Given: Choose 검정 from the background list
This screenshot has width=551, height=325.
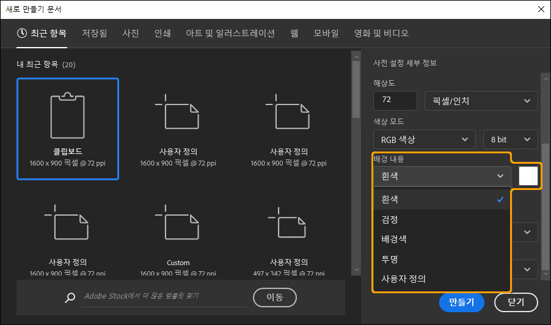Looking at the screenshot, I should pos(442,219).
